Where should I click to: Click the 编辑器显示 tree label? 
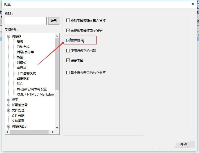coord(20,126)
